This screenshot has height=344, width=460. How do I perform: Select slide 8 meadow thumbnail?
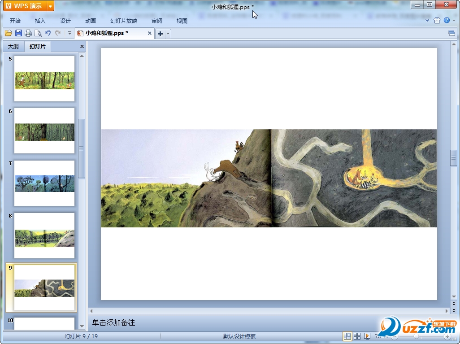coord(44,236)
